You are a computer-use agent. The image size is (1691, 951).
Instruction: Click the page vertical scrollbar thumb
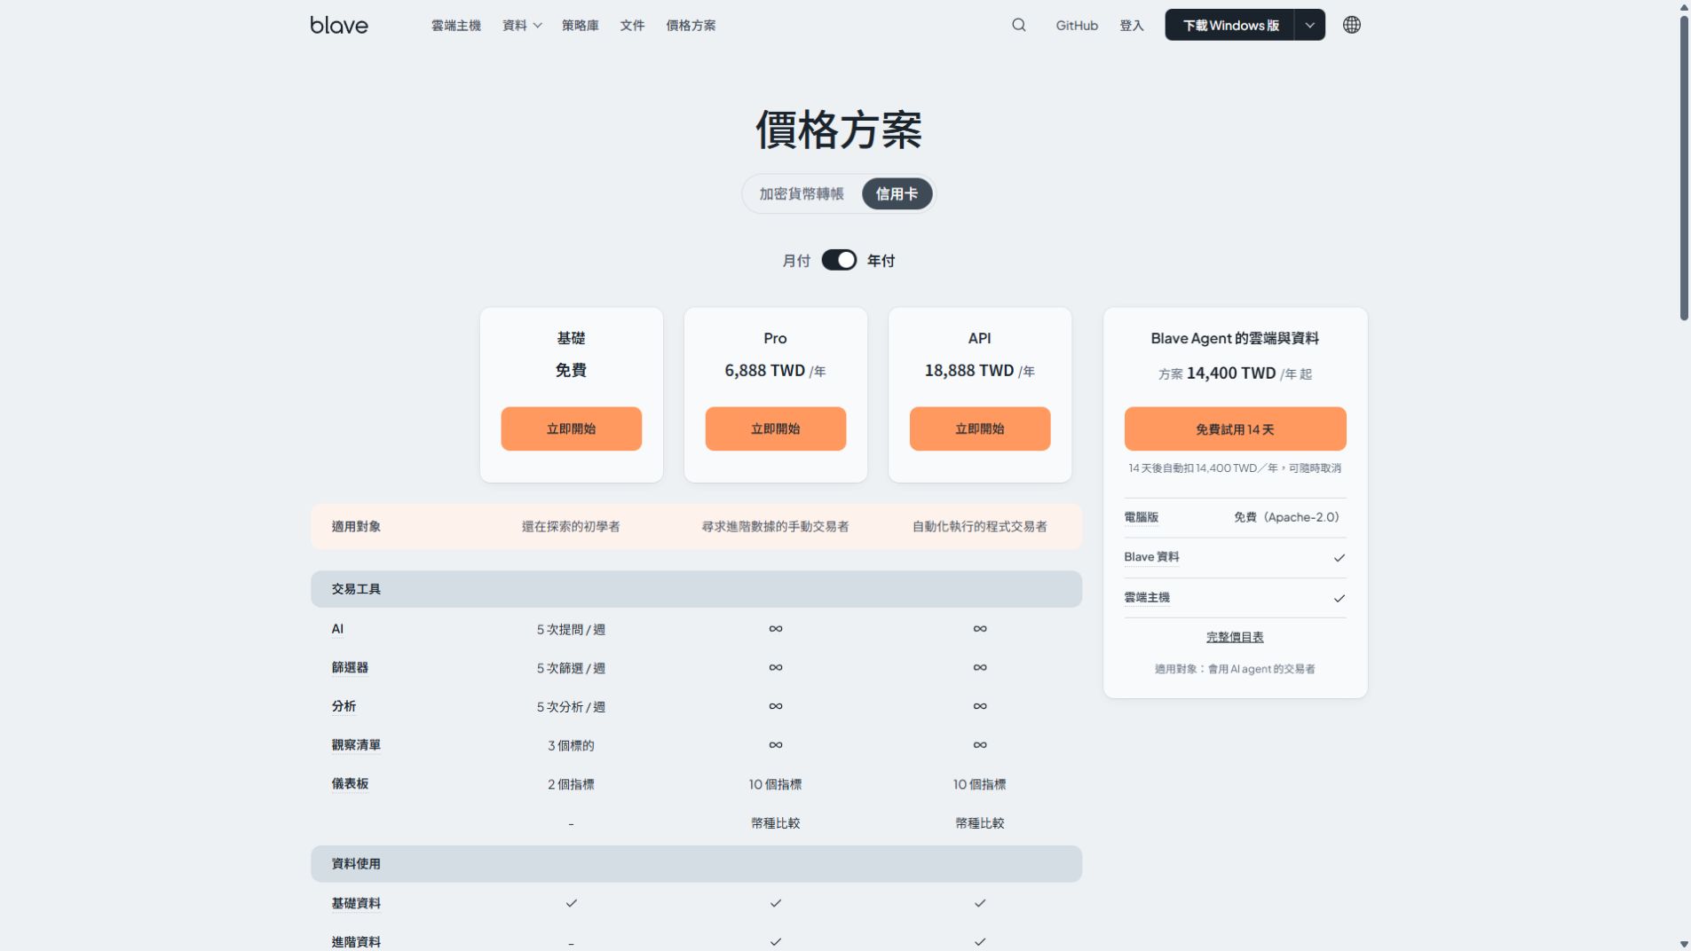click(x=1684, y=169)
